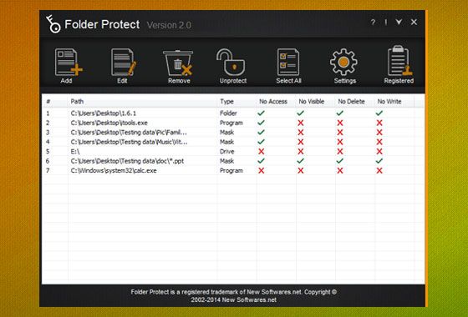The image size is (468, 317).
Task: Click the No Visible column header
Action: (x=311, y=101)
